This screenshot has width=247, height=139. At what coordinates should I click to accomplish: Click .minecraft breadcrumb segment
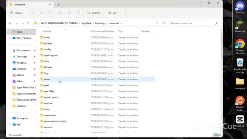[x=114, y=23]
